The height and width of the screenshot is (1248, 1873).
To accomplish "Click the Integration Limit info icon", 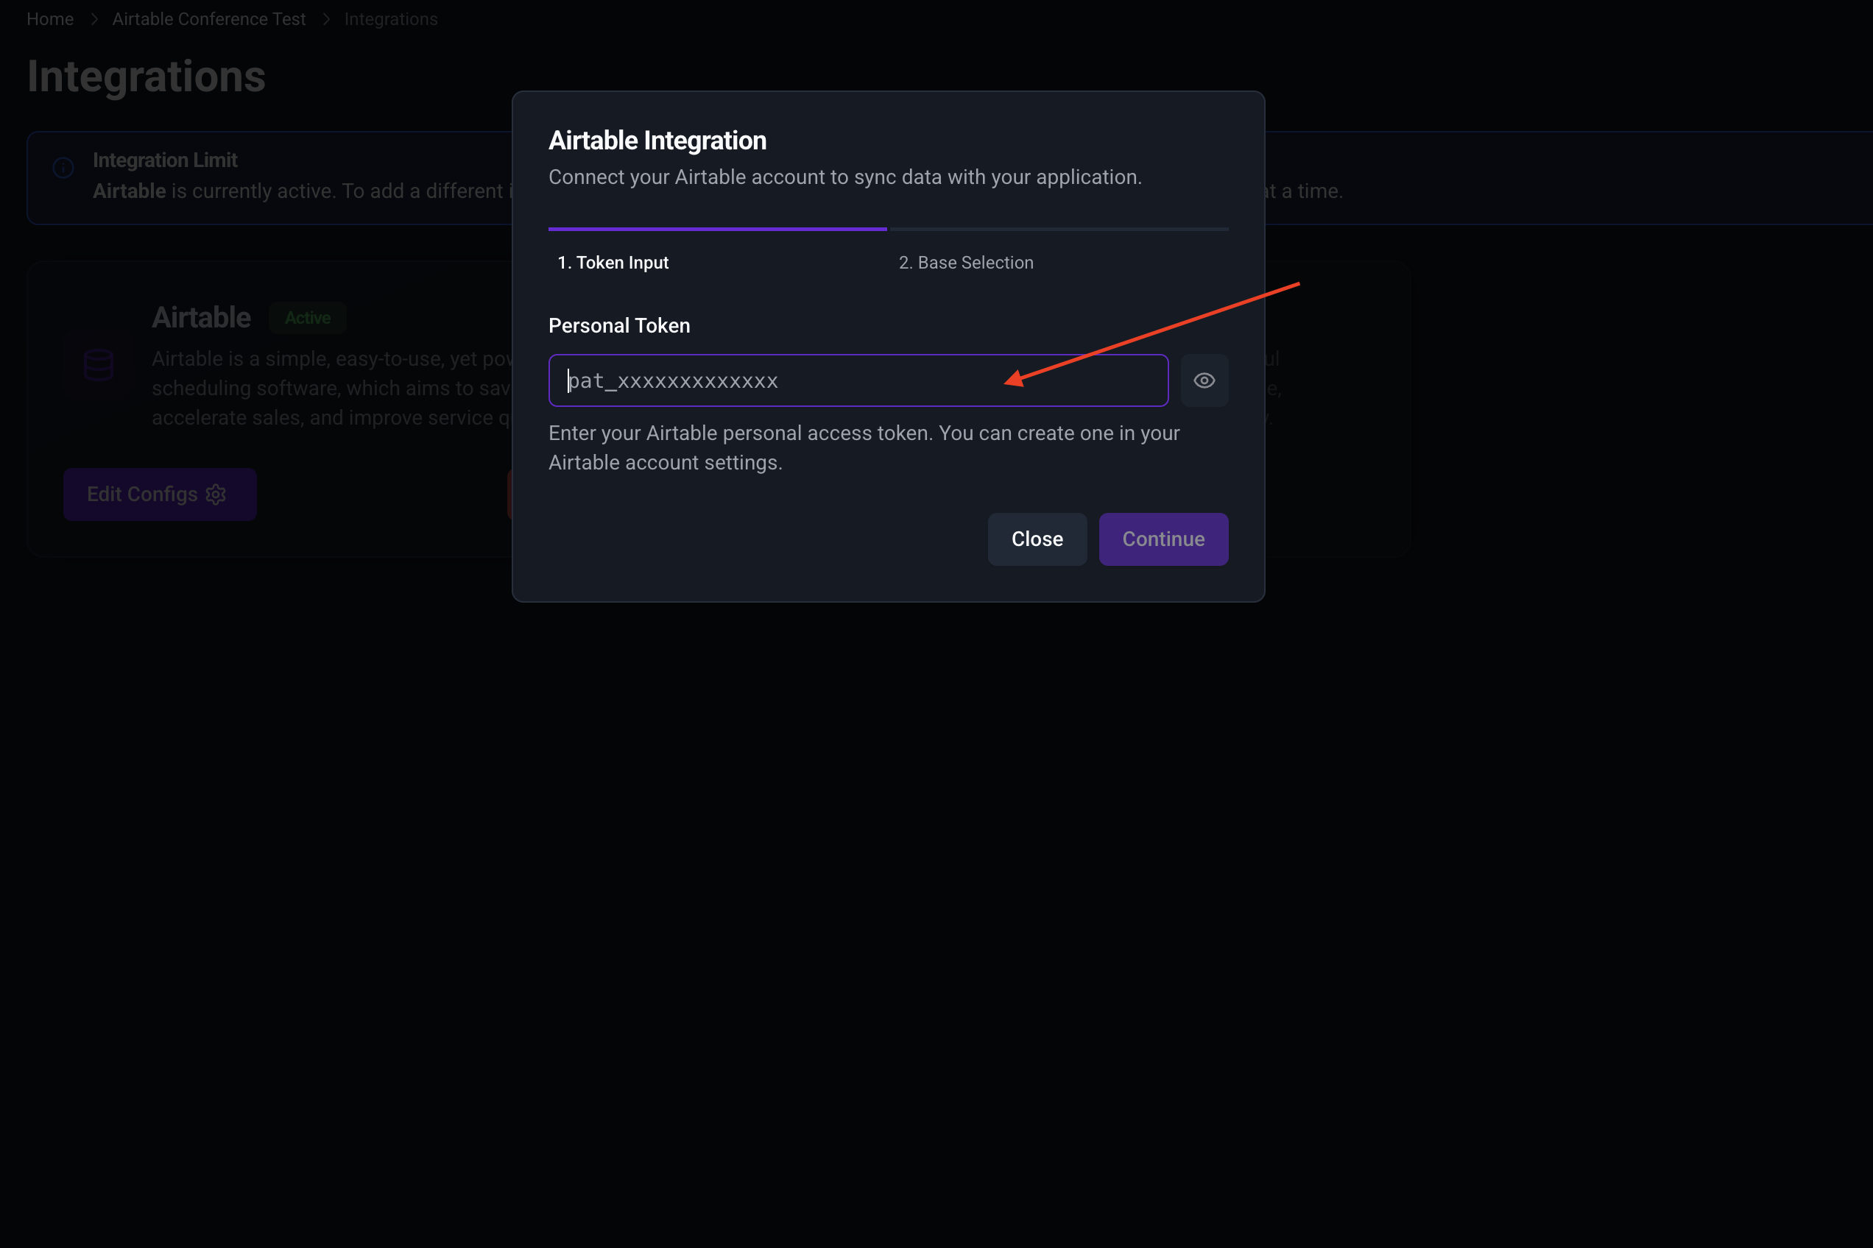I will click(64, 168).
